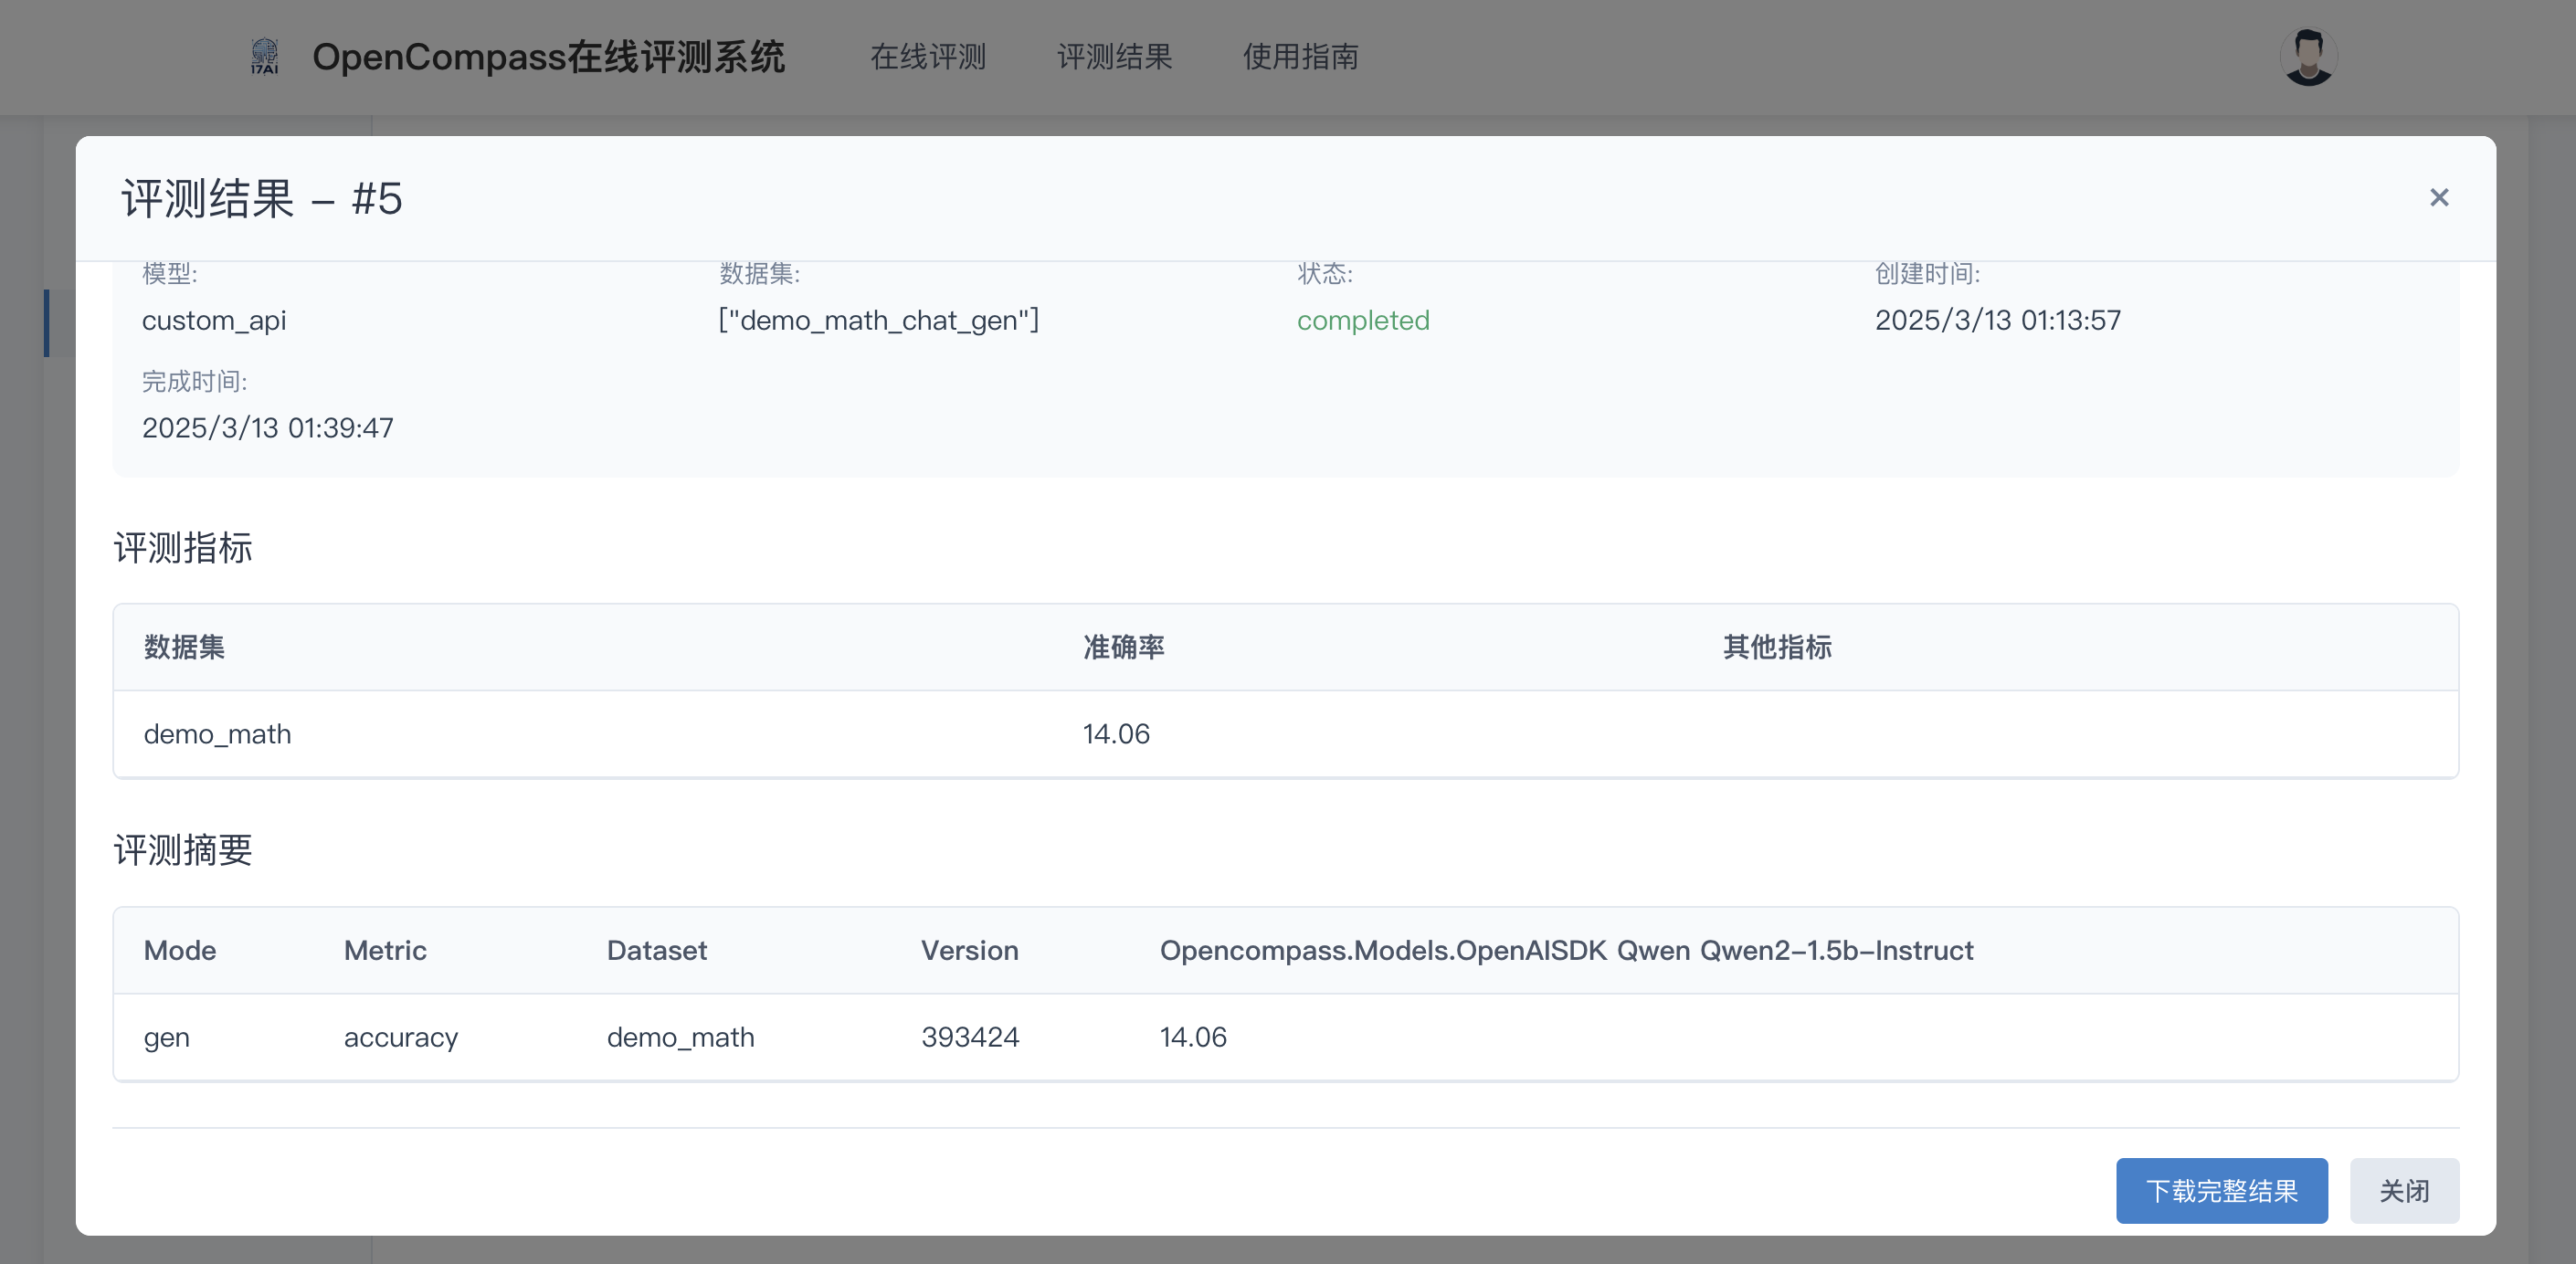Switch to the 评测结果 tab
This screenshot has width=2576, height=1264.
pos(1114,57)
